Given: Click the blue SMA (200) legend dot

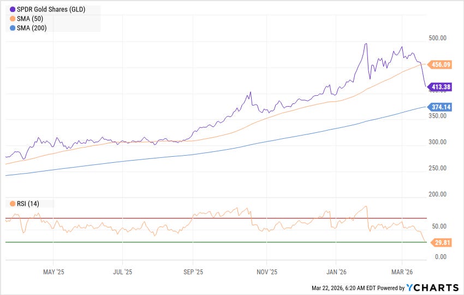Looking at the screenshot, I should point(13,28).
